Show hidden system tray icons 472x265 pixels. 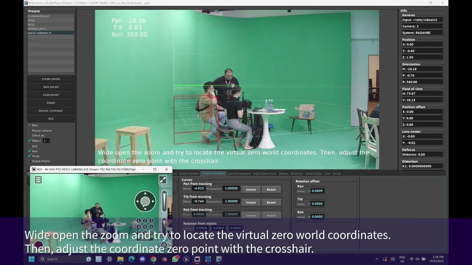tap(376, 259)
